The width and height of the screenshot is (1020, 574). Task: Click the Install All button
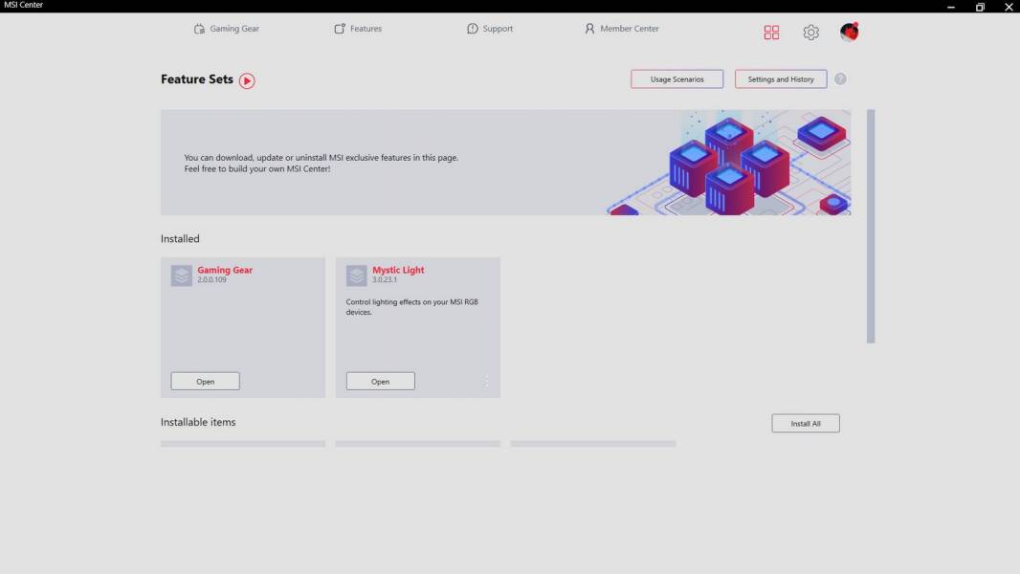(806, 424)
